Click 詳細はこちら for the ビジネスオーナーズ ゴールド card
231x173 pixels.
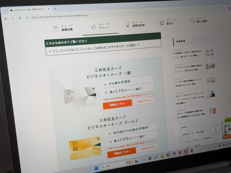click(x=122, y=153)
